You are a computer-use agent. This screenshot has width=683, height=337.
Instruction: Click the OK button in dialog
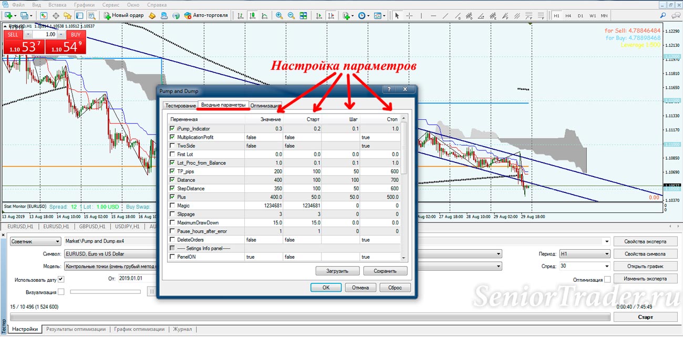[326, 288]
